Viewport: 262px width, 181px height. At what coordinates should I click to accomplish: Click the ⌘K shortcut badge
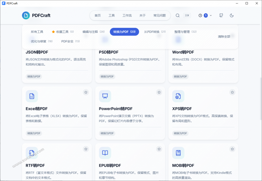tap(187, 16)
